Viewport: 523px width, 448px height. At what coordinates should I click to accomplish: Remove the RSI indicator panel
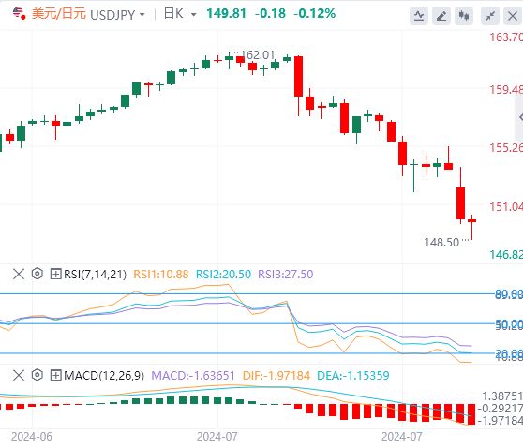point(19,275)
